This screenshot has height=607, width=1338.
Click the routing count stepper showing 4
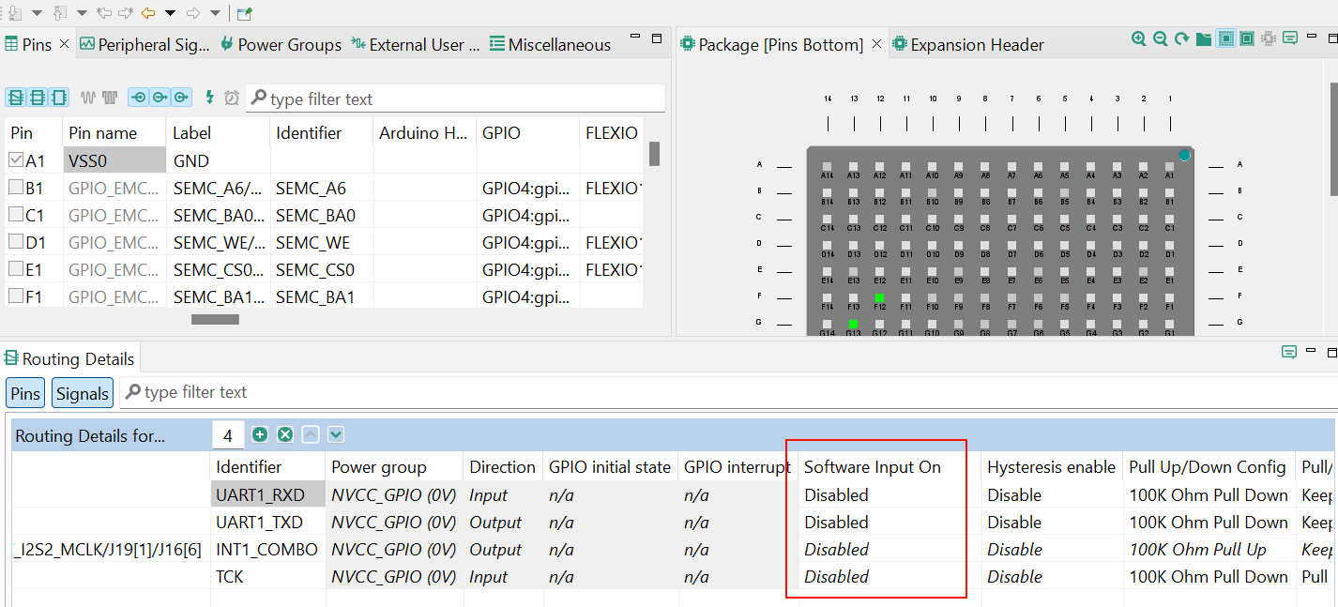(228, 434)
